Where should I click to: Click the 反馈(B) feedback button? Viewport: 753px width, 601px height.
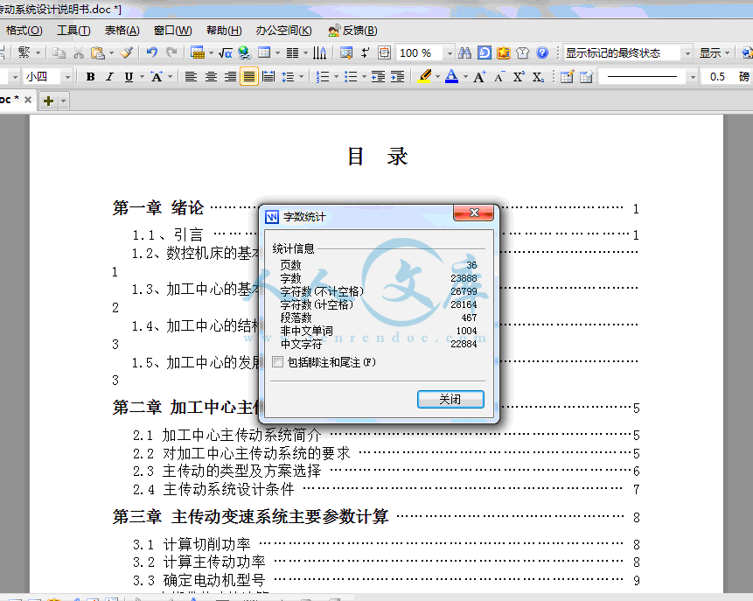[x=352, y=31]
